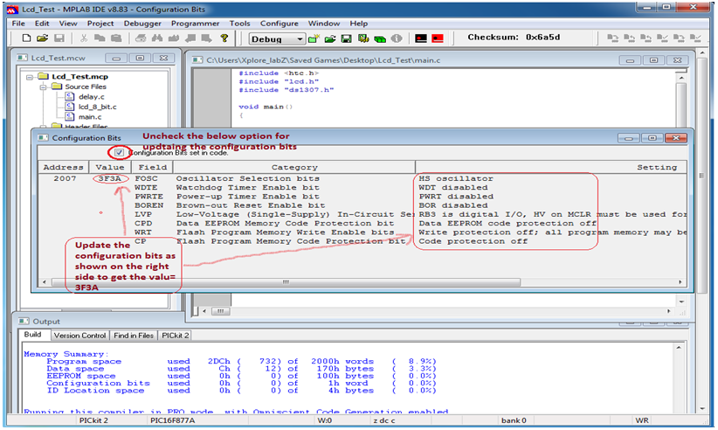This screenshot has height=430, width=718.
Task: Click the Configuration Bits scroll right arrow
Action: (x=680, y=281)
